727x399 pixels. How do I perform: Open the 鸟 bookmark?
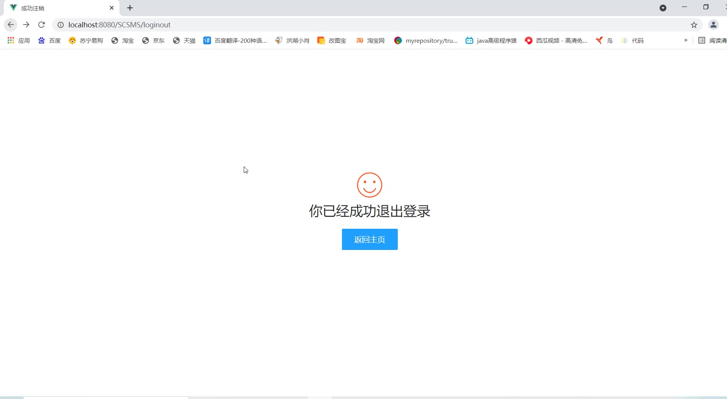coord(604,40)
